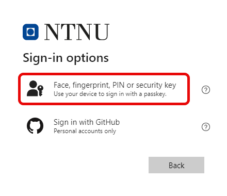Open help for GitHub sign-in
This screenshot has width=227, height=196.
[206, 127]
